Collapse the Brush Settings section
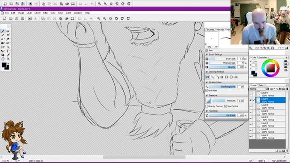Viewport: 290px width, 163px height. (x=207, y=54)
